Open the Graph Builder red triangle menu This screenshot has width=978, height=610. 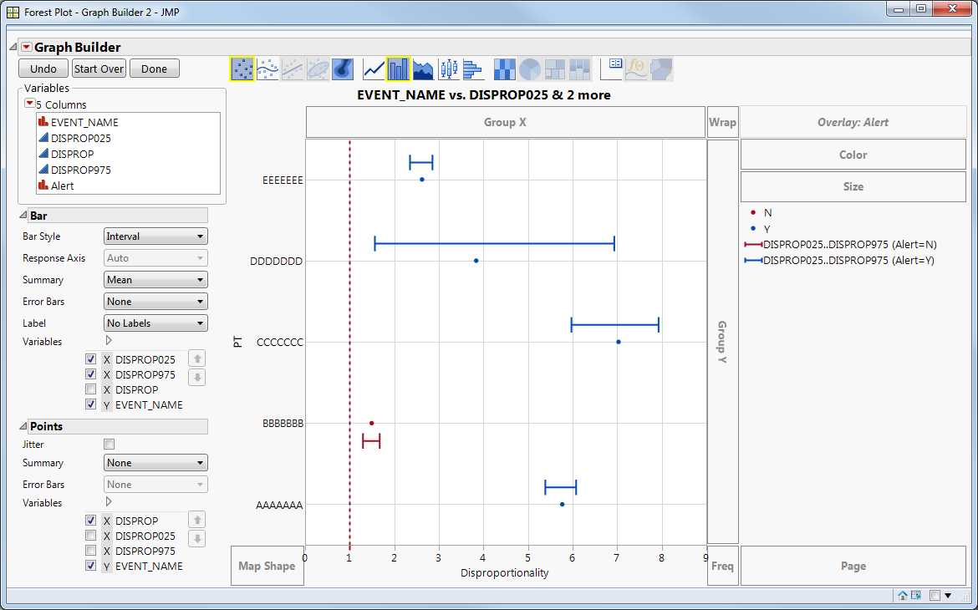(x=25, y=47)
